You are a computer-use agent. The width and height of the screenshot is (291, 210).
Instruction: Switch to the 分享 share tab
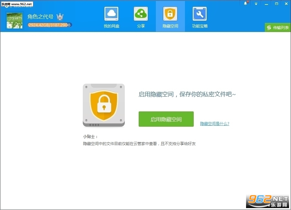pos(141,17)
